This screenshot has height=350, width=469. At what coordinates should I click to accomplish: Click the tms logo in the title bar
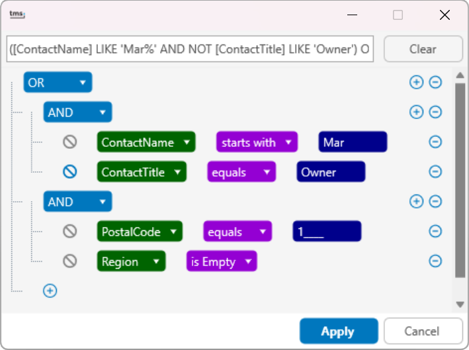pos(17,14)
